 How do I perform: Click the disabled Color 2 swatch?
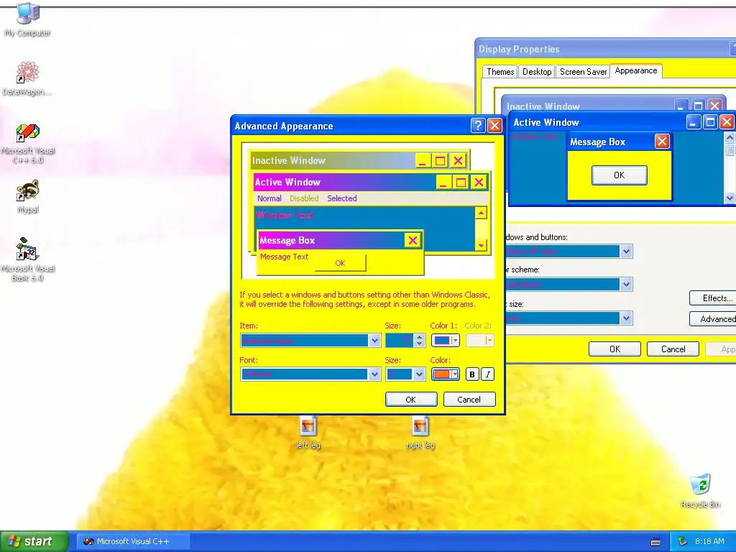[479, 340]
